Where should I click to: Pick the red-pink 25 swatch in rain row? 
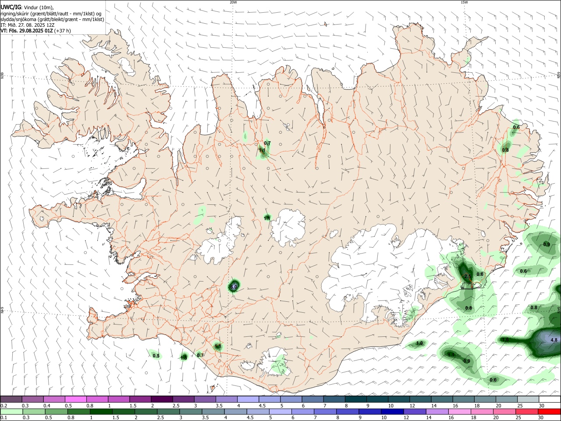coord(527,411)
